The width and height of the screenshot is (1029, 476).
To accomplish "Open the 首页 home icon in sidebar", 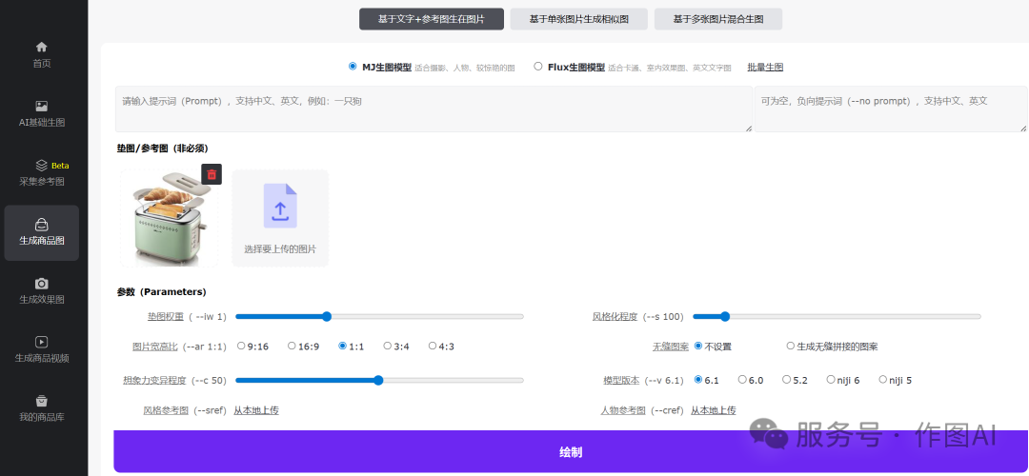I will pyautogui.click(x=41, y=47).
